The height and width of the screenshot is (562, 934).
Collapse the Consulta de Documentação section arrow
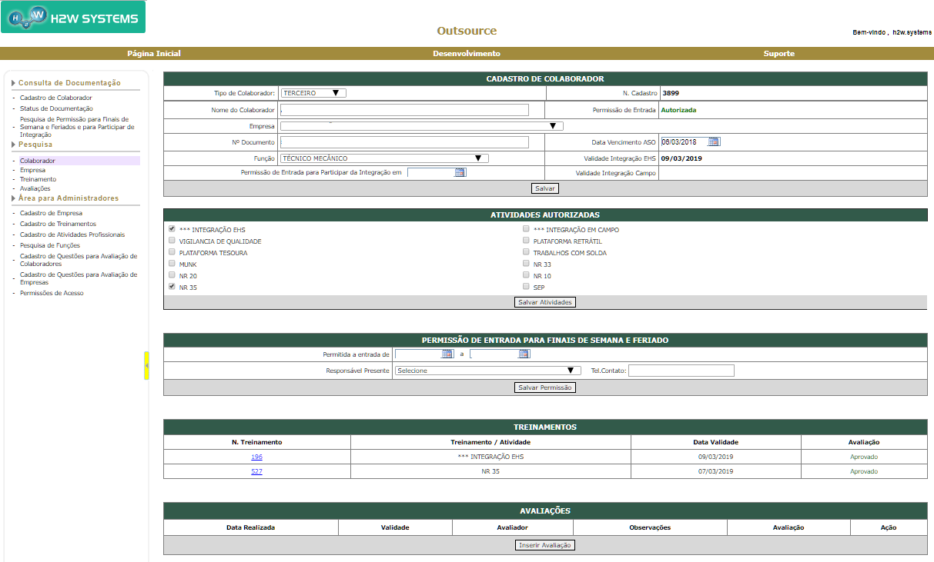(13, 83)
